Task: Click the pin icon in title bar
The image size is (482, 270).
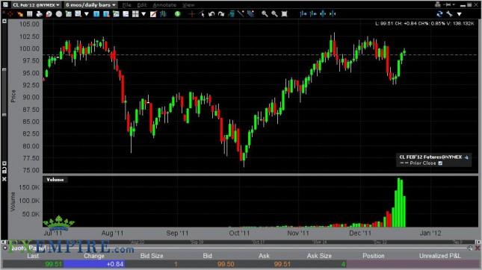Action: pyautogui.click(x=448, y=4)
